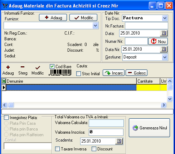Open the Scadenta calendar picker

click(x=119, y=141)
